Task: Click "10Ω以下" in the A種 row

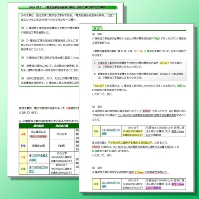Action: (61, 134)
